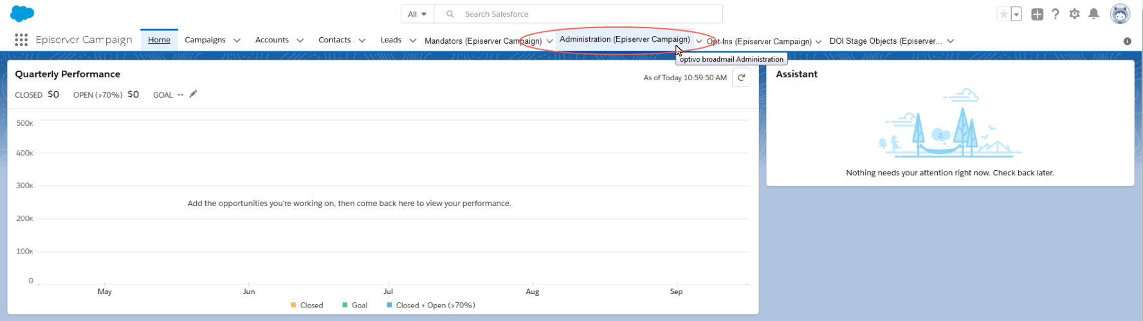This screenshot has width=1143, height=321.
Task: Click the Favorites star icon
Action: coord(1003,14)
